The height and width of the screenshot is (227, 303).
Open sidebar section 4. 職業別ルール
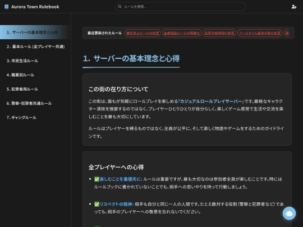coord(35,75)
